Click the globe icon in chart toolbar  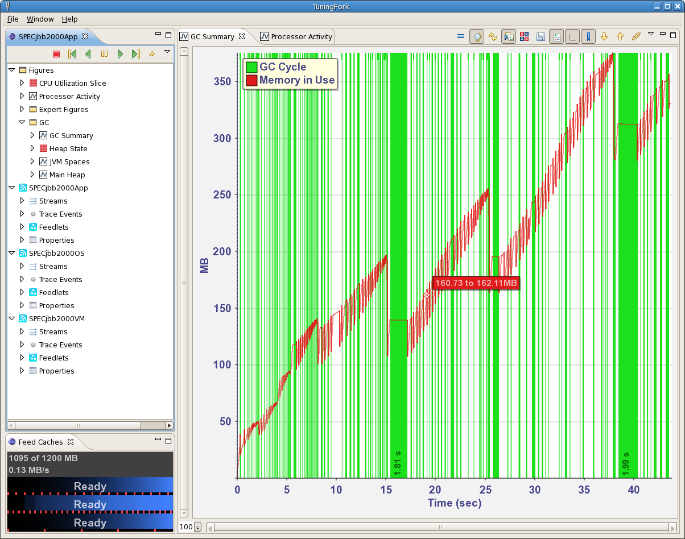point(477,37)
